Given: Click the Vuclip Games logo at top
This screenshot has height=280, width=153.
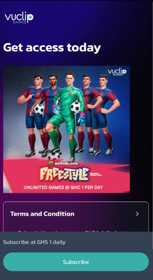Looking at the screenshot, I should pos(19,18).
